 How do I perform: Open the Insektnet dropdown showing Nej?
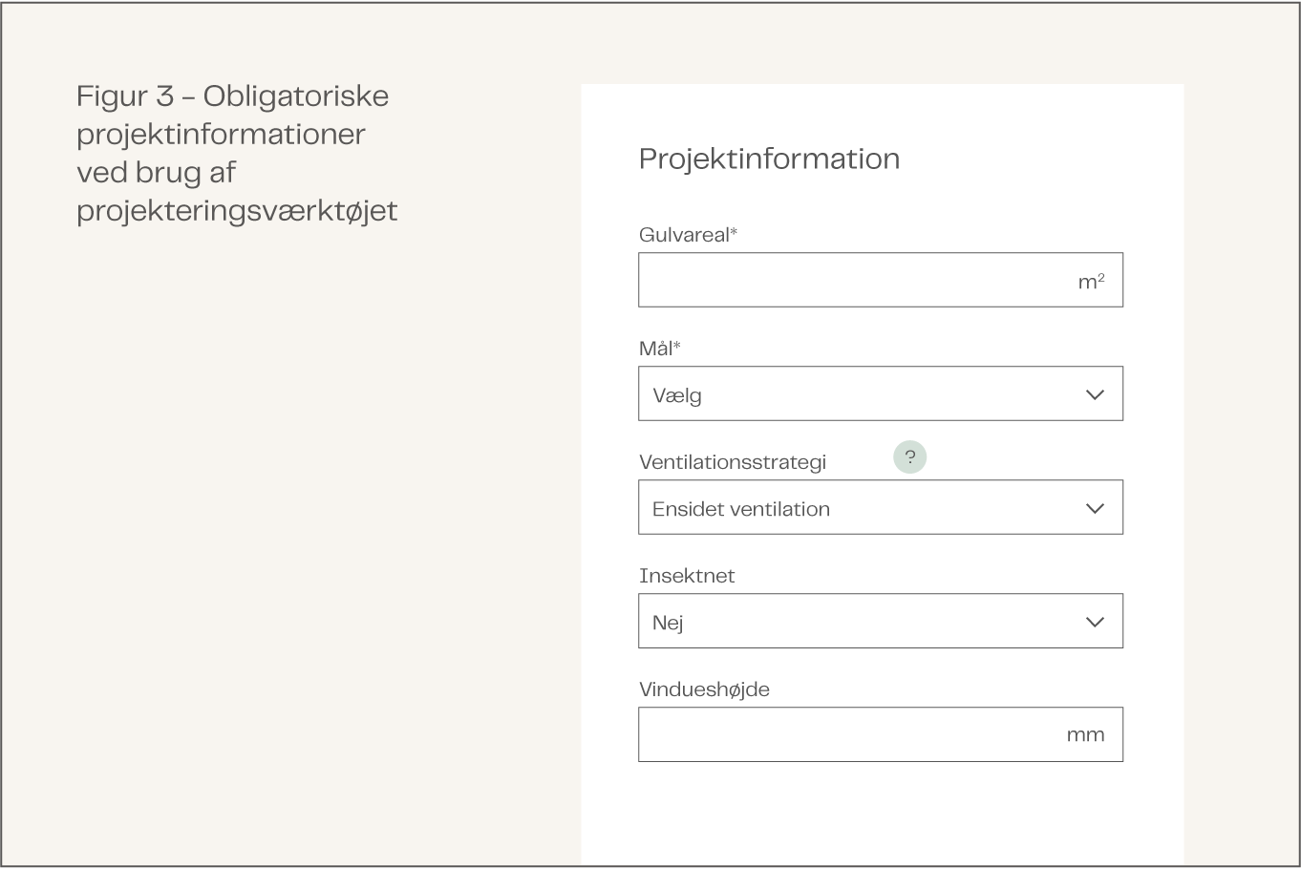coord(860,622)
